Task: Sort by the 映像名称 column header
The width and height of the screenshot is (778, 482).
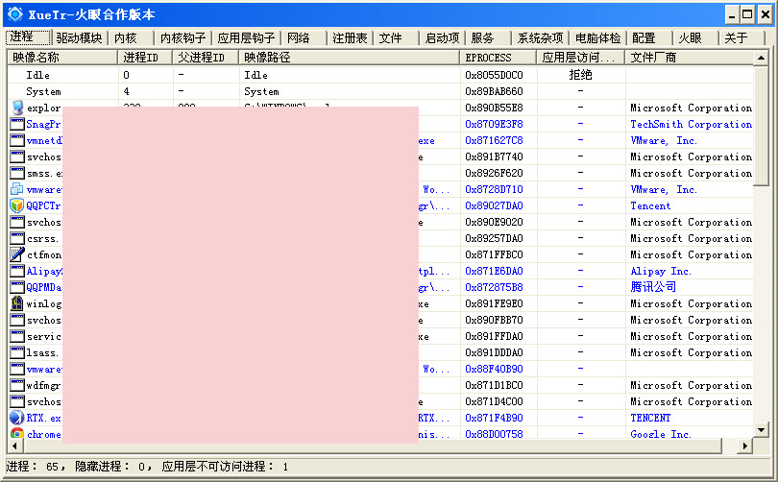Action: pos(62,58)
